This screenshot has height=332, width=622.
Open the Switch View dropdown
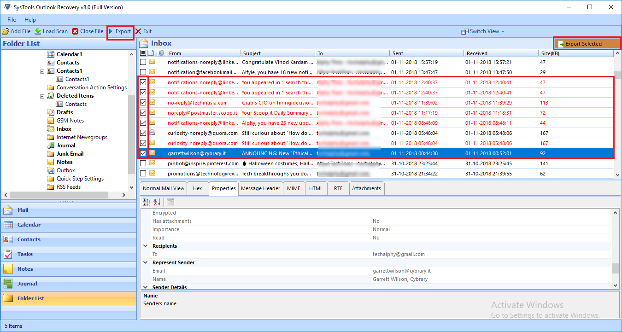tap(483, 31)
